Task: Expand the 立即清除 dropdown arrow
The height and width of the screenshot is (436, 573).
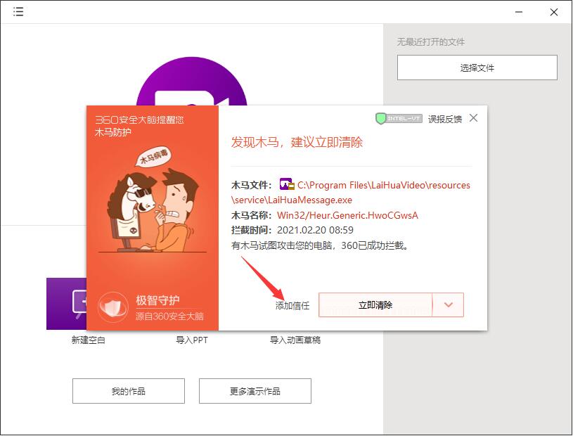Action: pyautogui.click(x=449, y=304)
